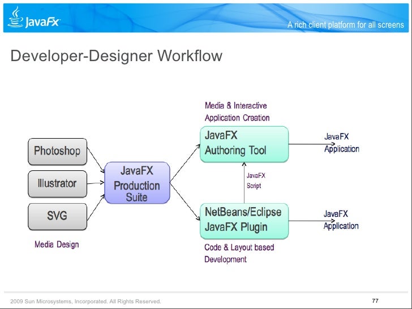Select the Photoshop box
Screen dimensions: 412x309
coord(57,152)
